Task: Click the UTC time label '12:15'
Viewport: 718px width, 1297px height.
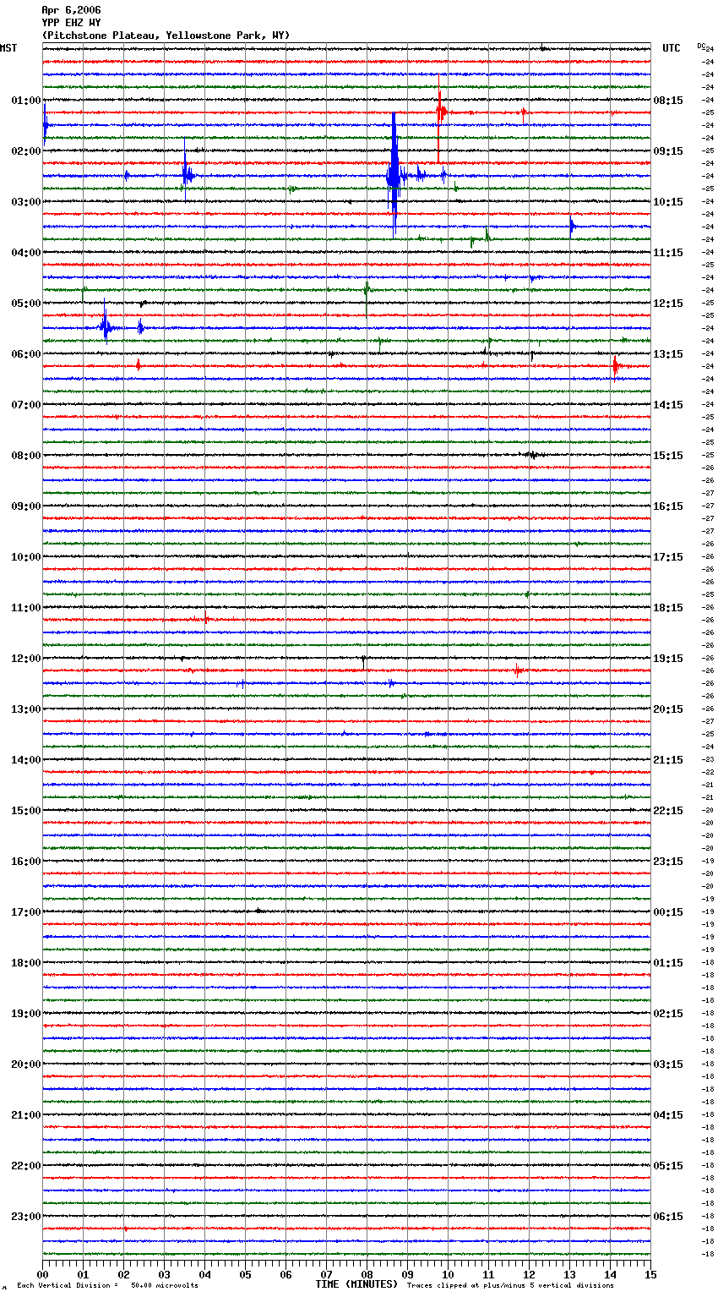Action: pyautogui.click(x=668, y=304)
